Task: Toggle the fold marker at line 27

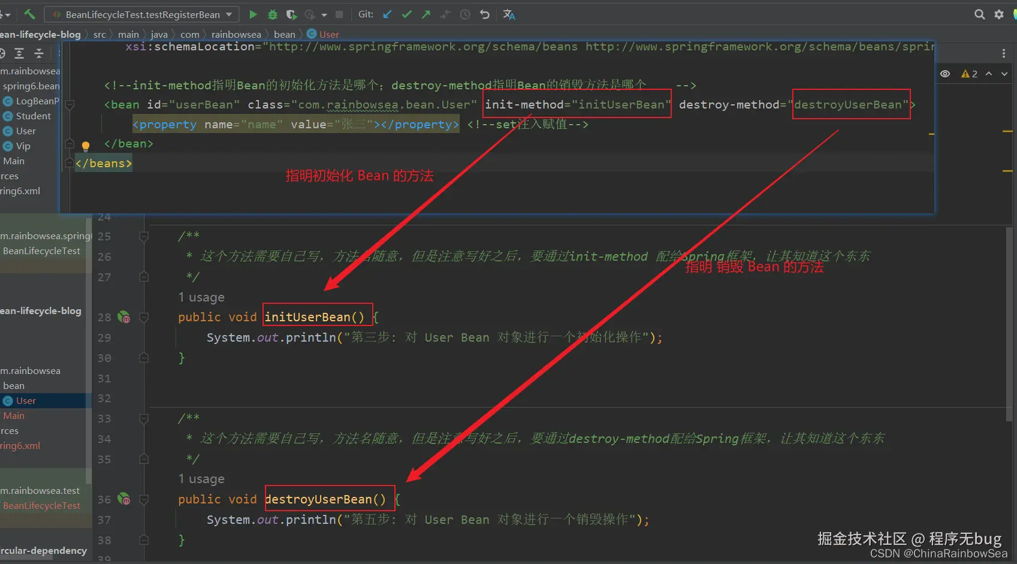Action: [x=144, y=277]
